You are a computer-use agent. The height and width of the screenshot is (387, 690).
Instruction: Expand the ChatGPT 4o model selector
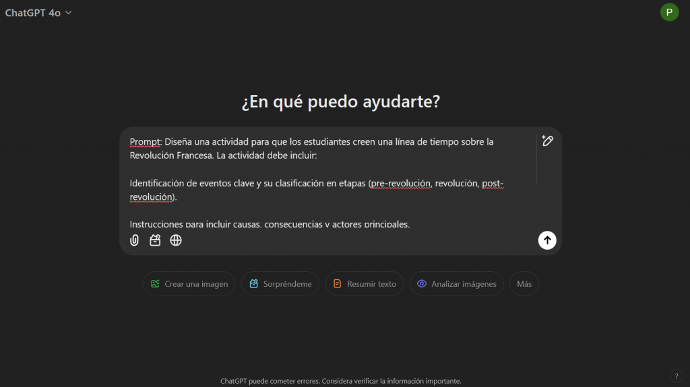[38, 13]
